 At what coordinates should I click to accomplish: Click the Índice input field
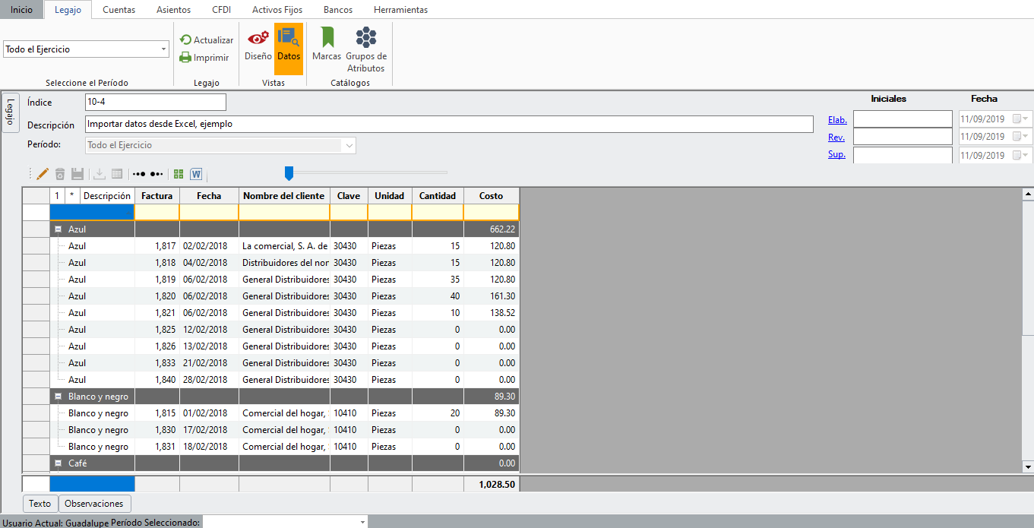tap(156, 102)
